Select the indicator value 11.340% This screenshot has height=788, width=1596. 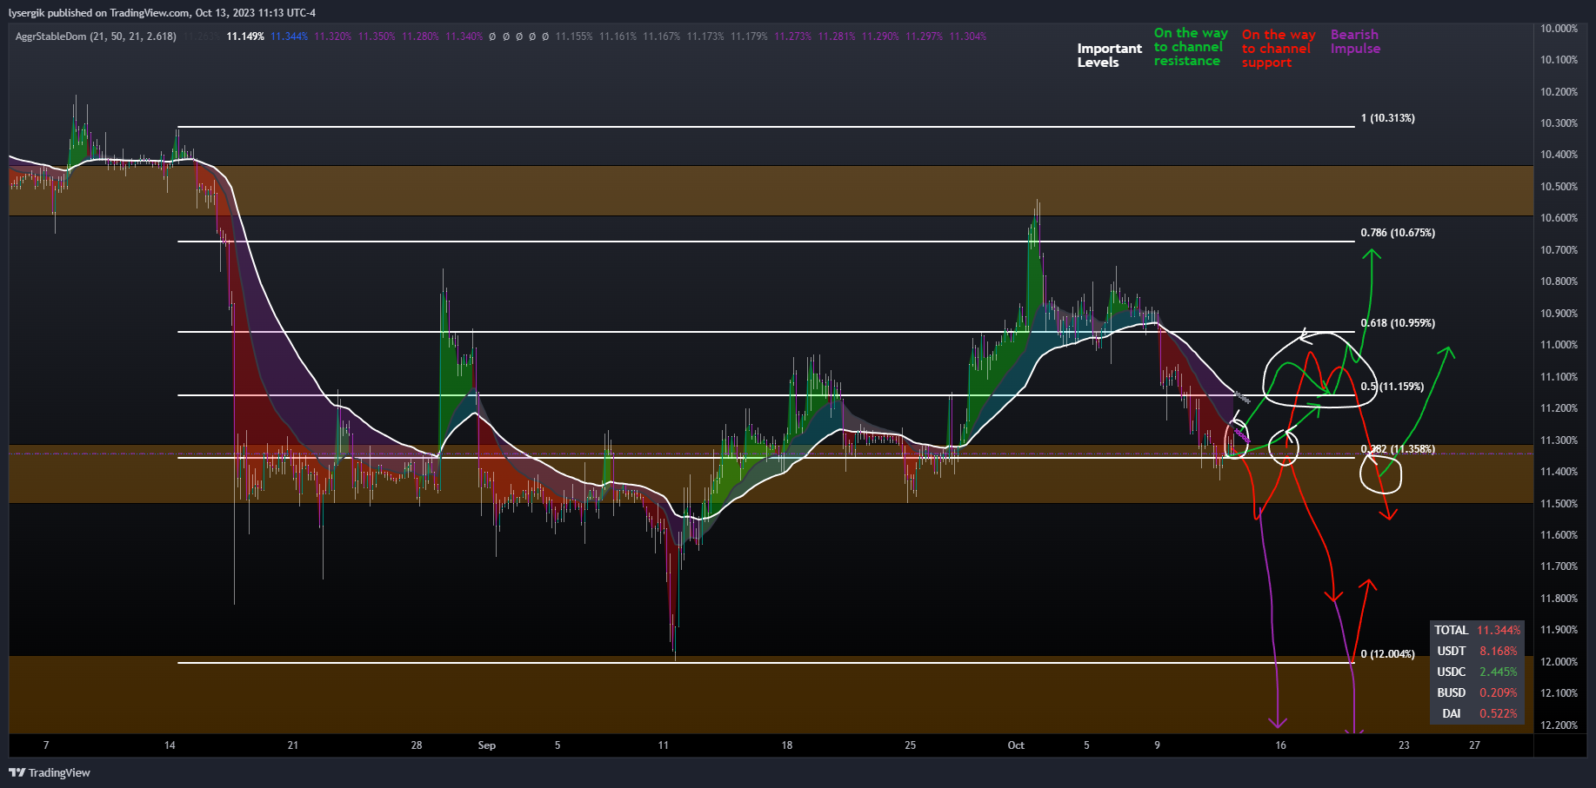464,36
